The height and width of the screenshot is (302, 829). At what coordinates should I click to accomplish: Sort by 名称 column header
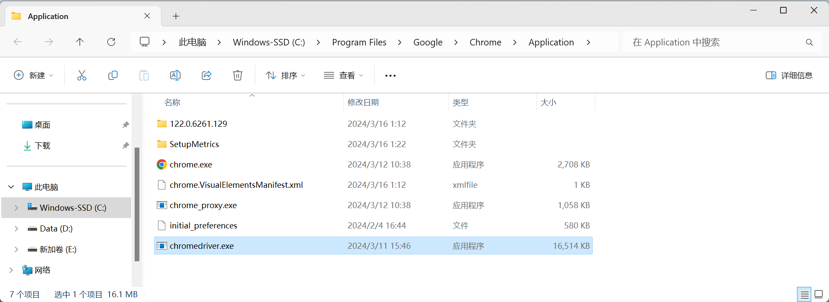click(x=172, y=103)
